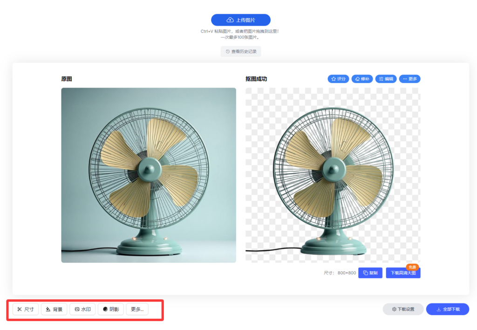Toggle the 阴影 shadow option

pyautogui.click(x=111, y=309)
